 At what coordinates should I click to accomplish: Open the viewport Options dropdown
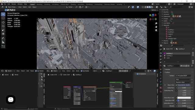coord(154,10)
